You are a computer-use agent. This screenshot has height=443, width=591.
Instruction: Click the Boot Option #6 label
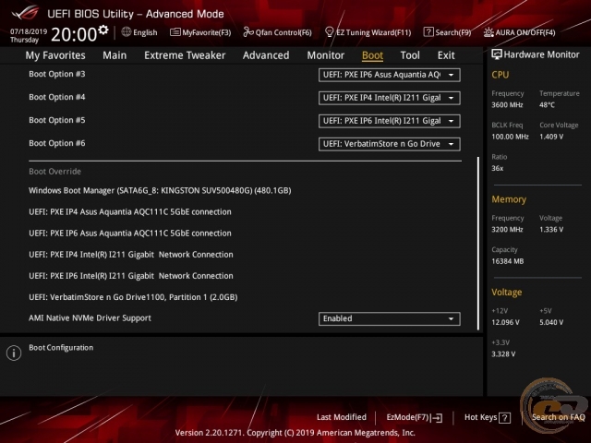57,143
